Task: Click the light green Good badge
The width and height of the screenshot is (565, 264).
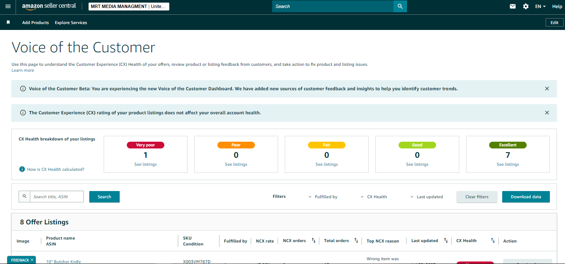Action: 417,145
